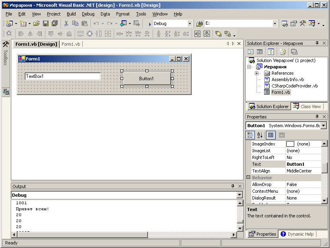Show the auto-hidden Toolbox side tab
330x248 pixels.
pyautogui.click(x=6, y=54)
